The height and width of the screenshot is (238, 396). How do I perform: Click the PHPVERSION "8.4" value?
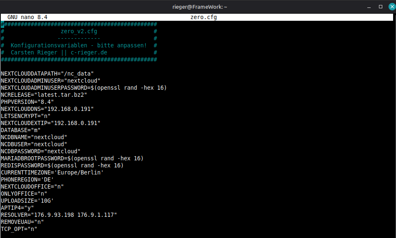coord(45,102)
